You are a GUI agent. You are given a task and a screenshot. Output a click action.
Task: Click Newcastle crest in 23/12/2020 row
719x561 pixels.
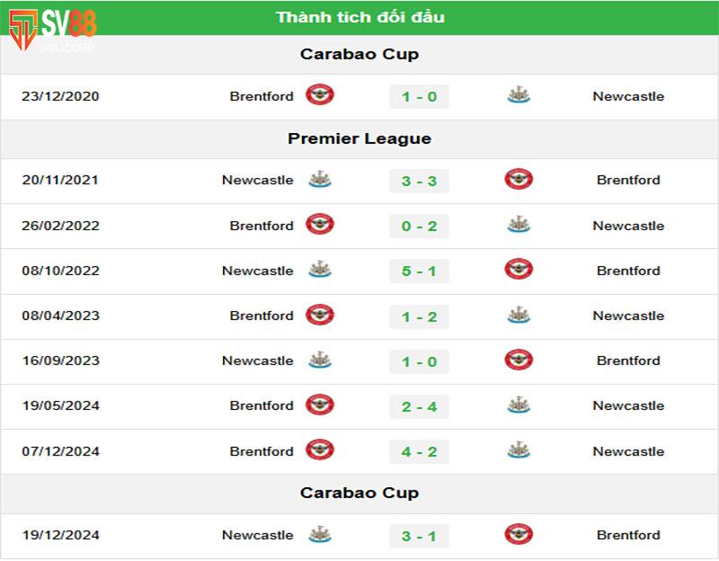pos(519,95)
